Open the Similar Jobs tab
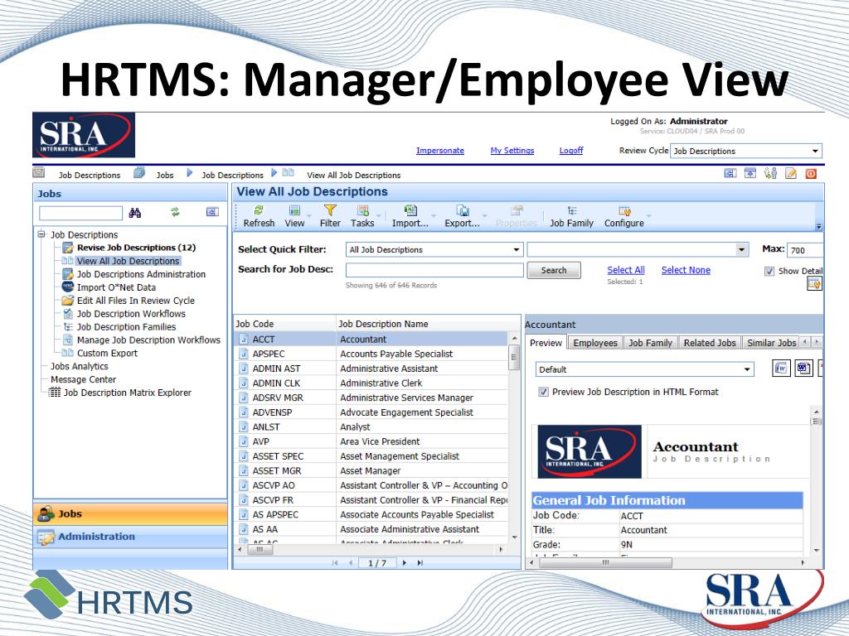 pyautogui.click(x=771, y=343)
